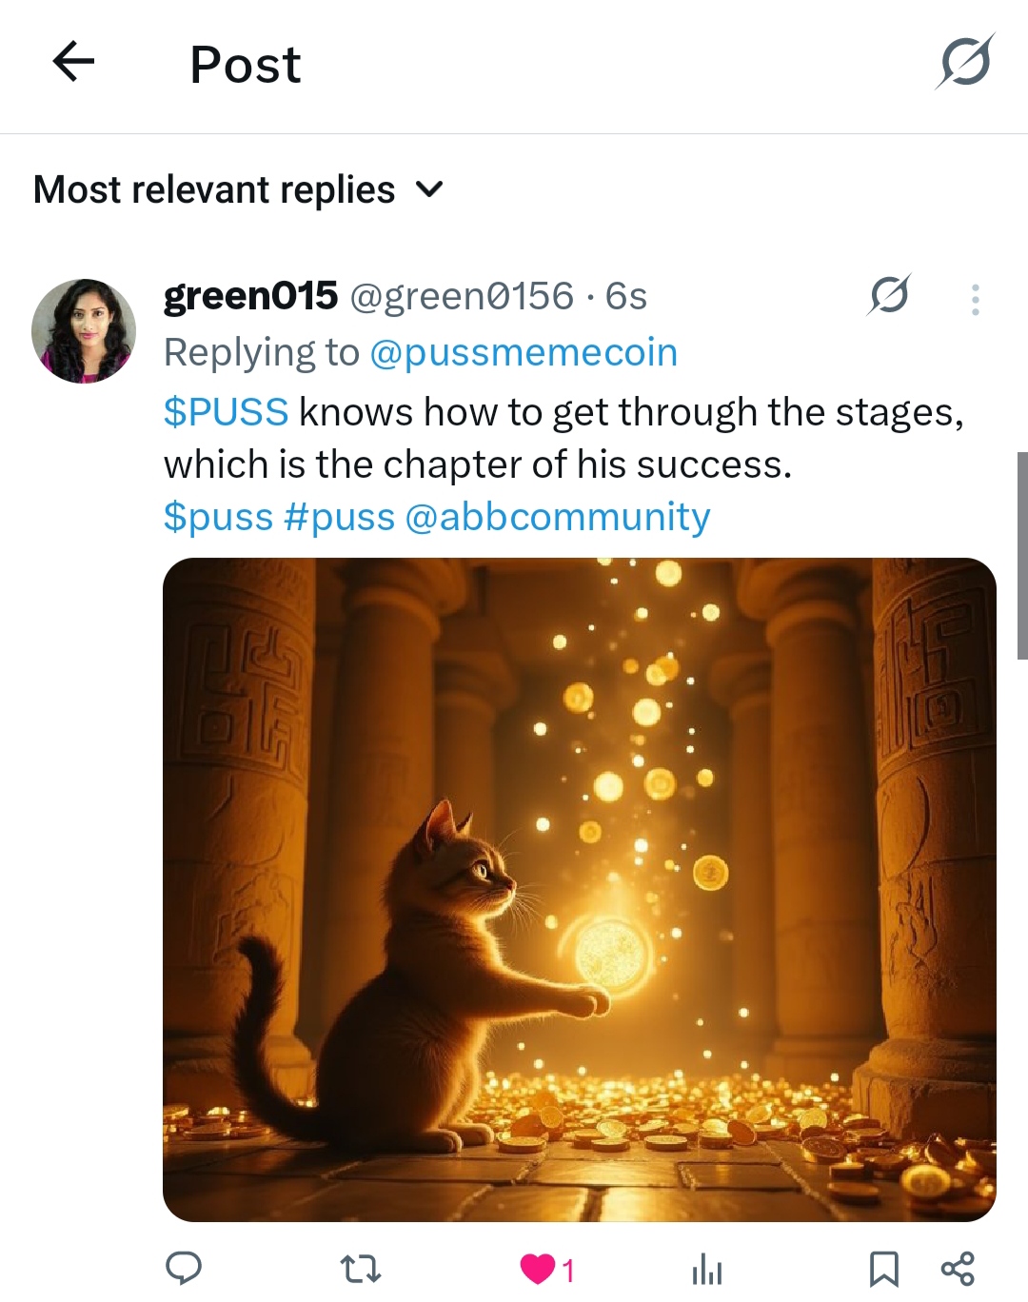Tap Grok icon beside green015's reply
This screenshot has width=1028, height=1302.
click(x=888, y=296)
